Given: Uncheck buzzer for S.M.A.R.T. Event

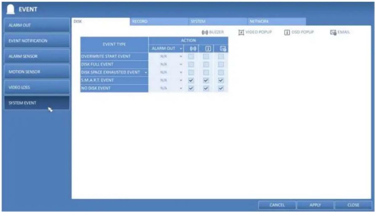Looking at the screenshot, I should (191, 80).
